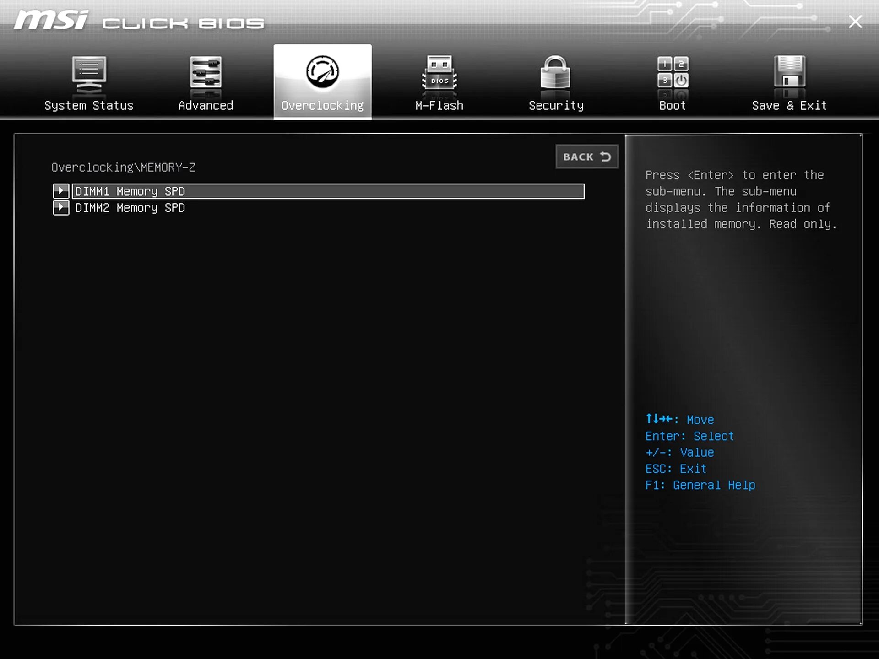Select the Overclocking gauge icon
Viewport: 879px width, 659px height.
coord(322,72)
